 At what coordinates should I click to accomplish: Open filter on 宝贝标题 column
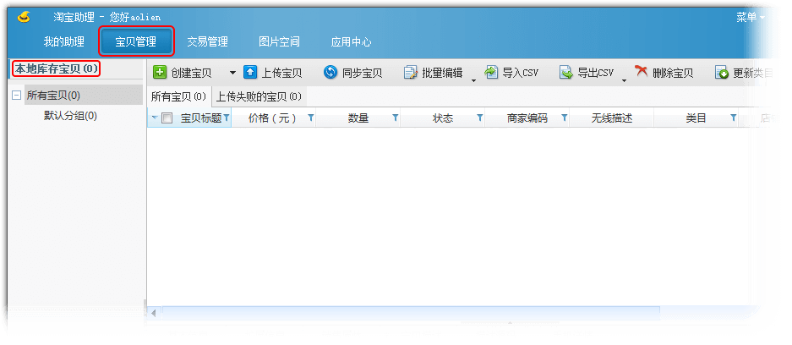227,118
